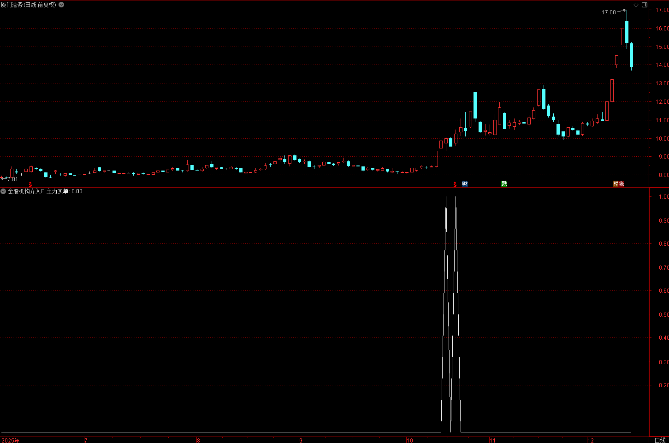Image resolution: width=669 pixels, height=443 pixels.
Task: Click the 金股机构介入F indicator name
Action: pyautogui.click(x=26, y=191)
